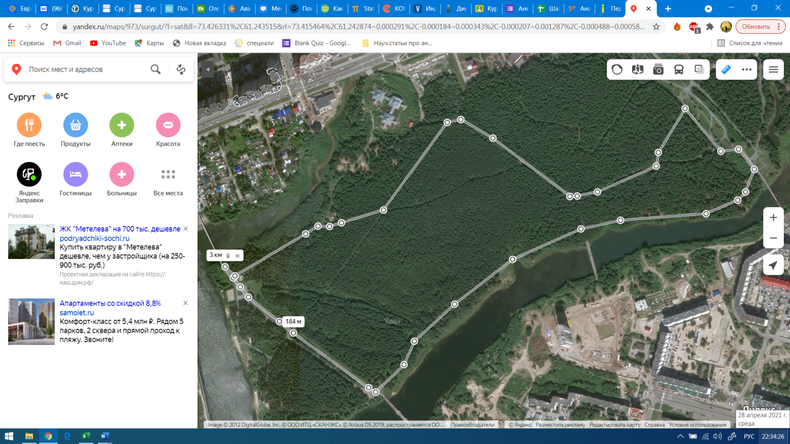Open a new browser tab

[668, 9]
